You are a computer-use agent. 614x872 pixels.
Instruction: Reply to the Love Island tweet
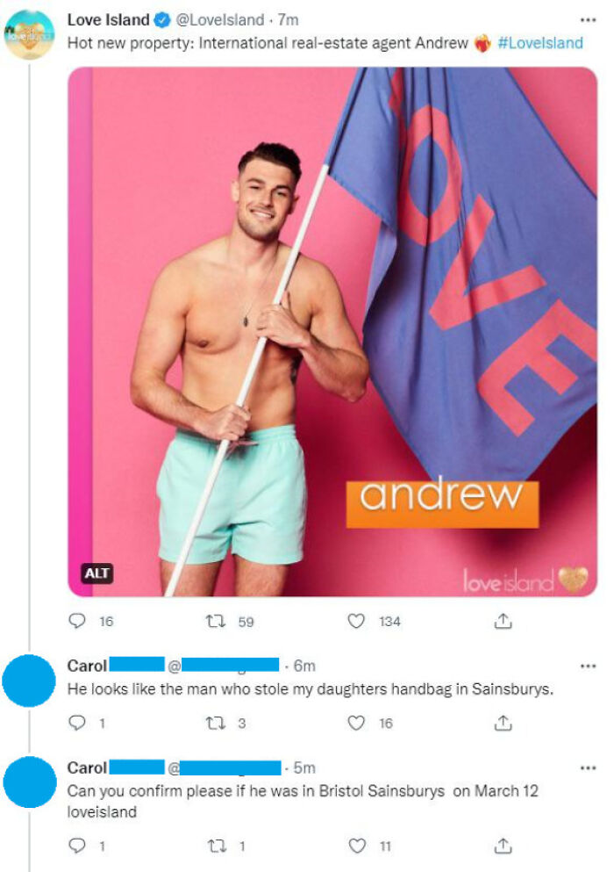point(76,621)
